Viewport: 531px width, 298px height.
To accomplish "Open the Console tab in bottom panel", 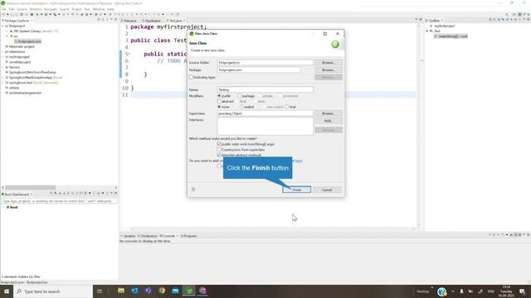I will [x=168, y=236].
